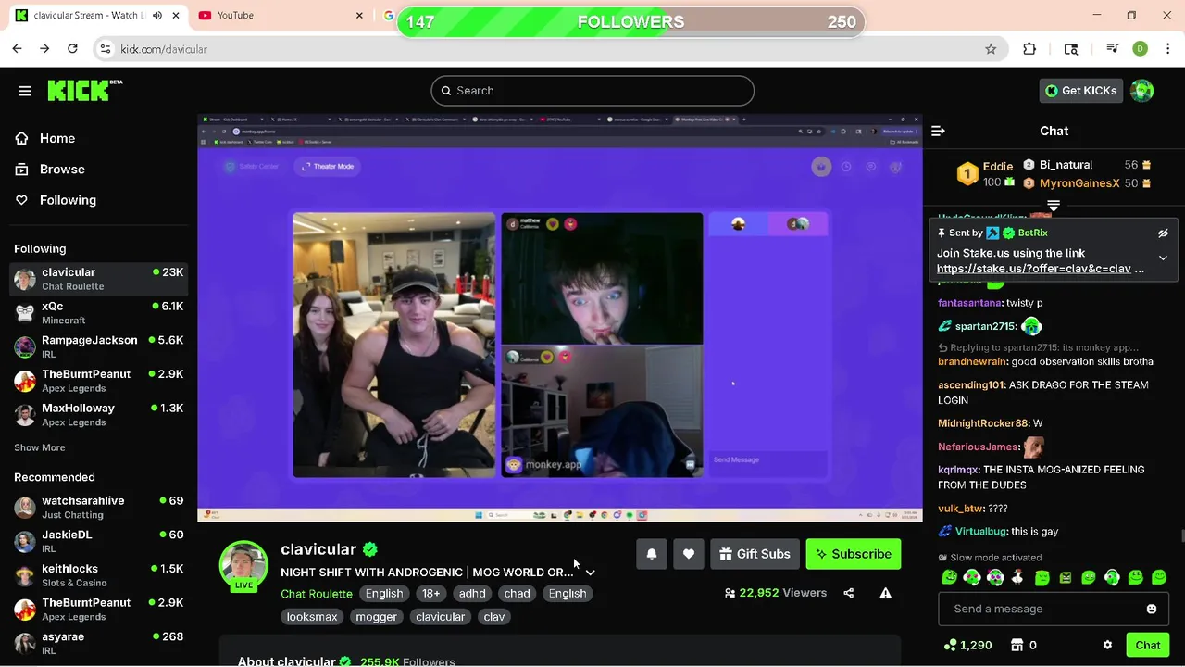Hide the pinned BotRix message

(x=1163, y=233)
